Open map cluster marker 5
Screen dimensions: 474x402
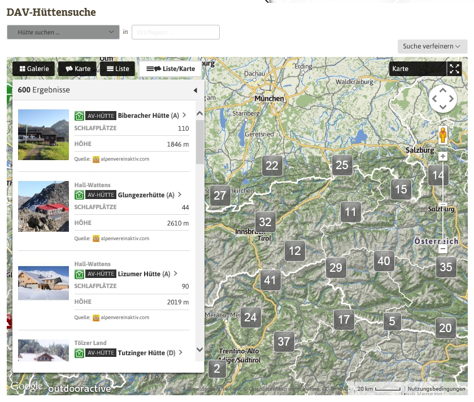[392, 321]
